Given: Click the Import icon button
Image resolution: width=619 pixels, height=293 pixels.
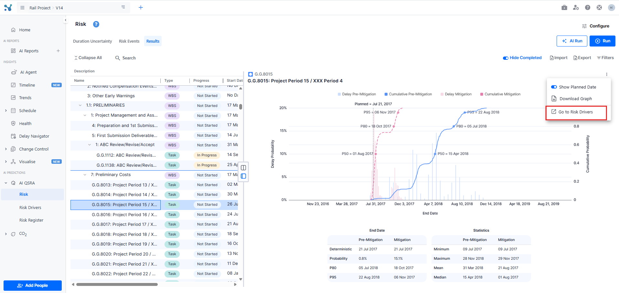Looking at the screenshot, I should pos(559,58).
